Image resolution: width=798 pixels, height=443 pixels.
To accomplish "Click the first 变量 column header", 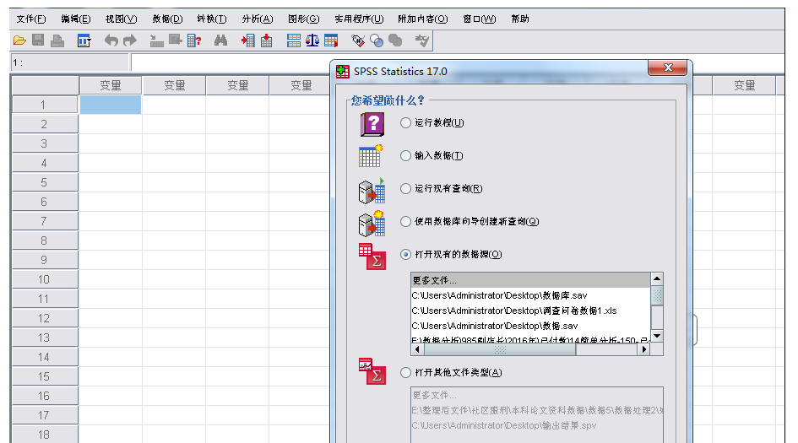I will 111,85.
